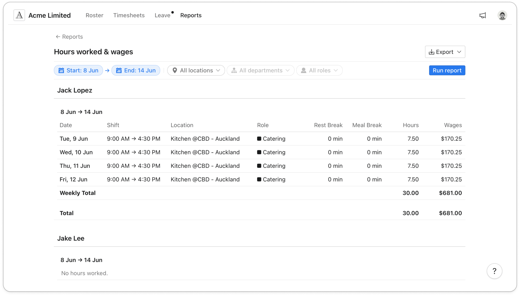Select the Reports tab in navigation
The height and width of the screenshot is (296, 520).
pyautogui.click(x=191, y=15)
